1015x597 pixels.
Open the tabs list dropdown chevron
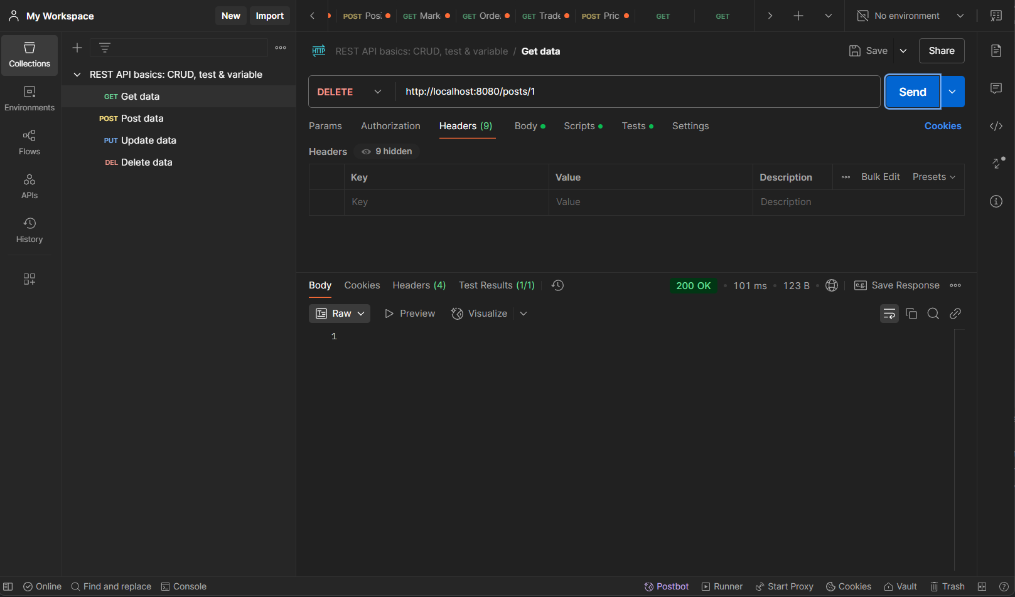coord(829,16)
